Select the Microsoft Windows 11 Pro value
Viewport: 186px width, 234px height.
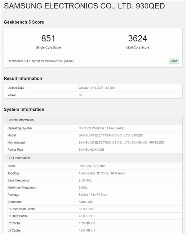pos(101,128)
